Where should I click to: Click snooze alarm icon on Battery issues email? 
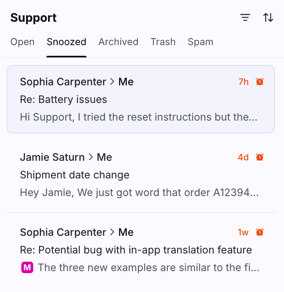click(x=259, y=82)
